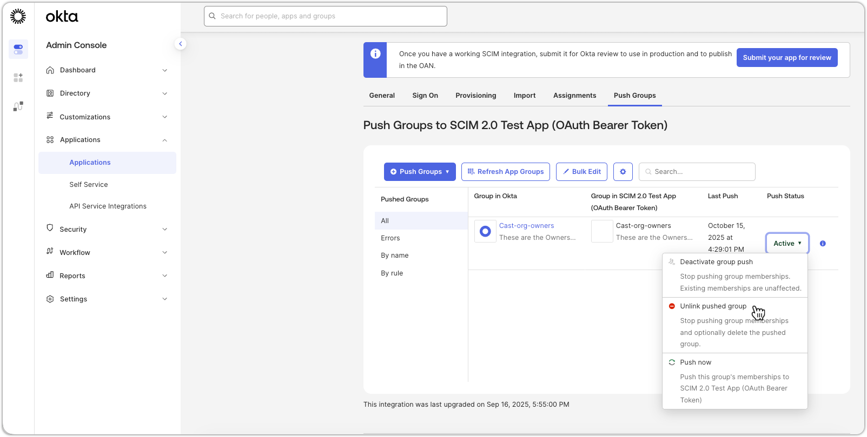867x437 pixels.
Task: Open API Service Integrations in sidebar
Action: 108,206
